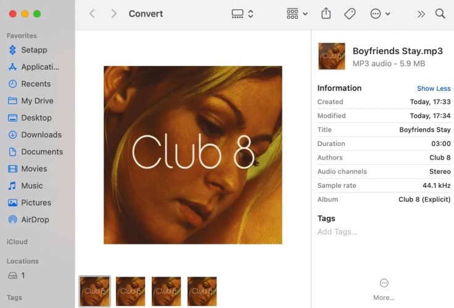Open the group-by grid dropdown
Screen dimensions: 454x308
point(297,14)
